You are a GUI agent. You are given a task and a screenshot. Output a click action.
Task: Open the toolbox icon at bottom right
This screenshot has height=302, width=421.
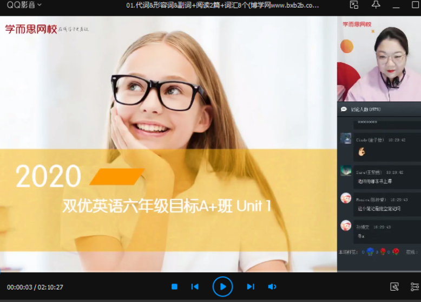click(x=394, y=286)
